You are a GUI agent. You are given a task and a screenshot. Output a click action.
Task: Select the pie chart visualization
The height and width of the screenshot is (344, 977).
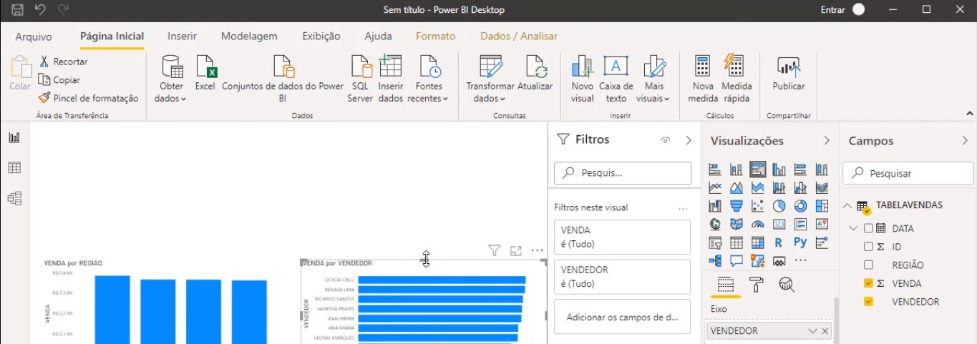click(x=779, y=206)
